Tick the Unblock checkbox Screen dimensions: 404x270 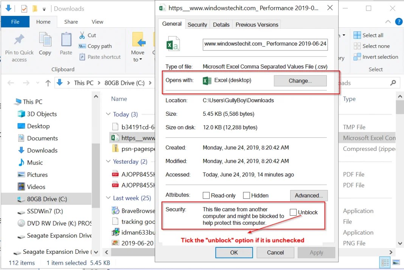[293, 212]
